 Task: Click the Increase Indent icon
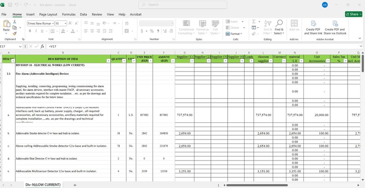coord(111,31)
